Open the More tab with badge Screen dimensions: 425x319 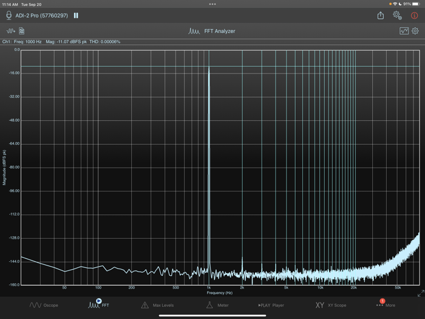[386, 304]
